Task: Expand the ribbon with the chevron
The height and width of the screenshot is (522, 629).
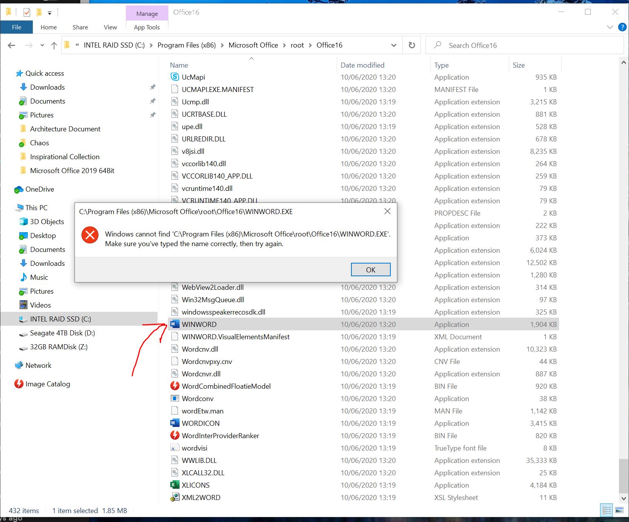Action: (x=610, y=27)
